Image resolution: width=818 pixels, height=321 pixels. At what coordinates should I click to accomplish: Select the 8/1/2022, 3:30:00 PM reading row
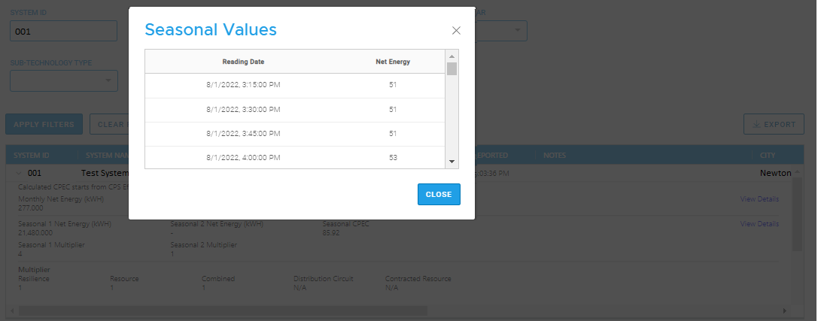coord(294,110)
